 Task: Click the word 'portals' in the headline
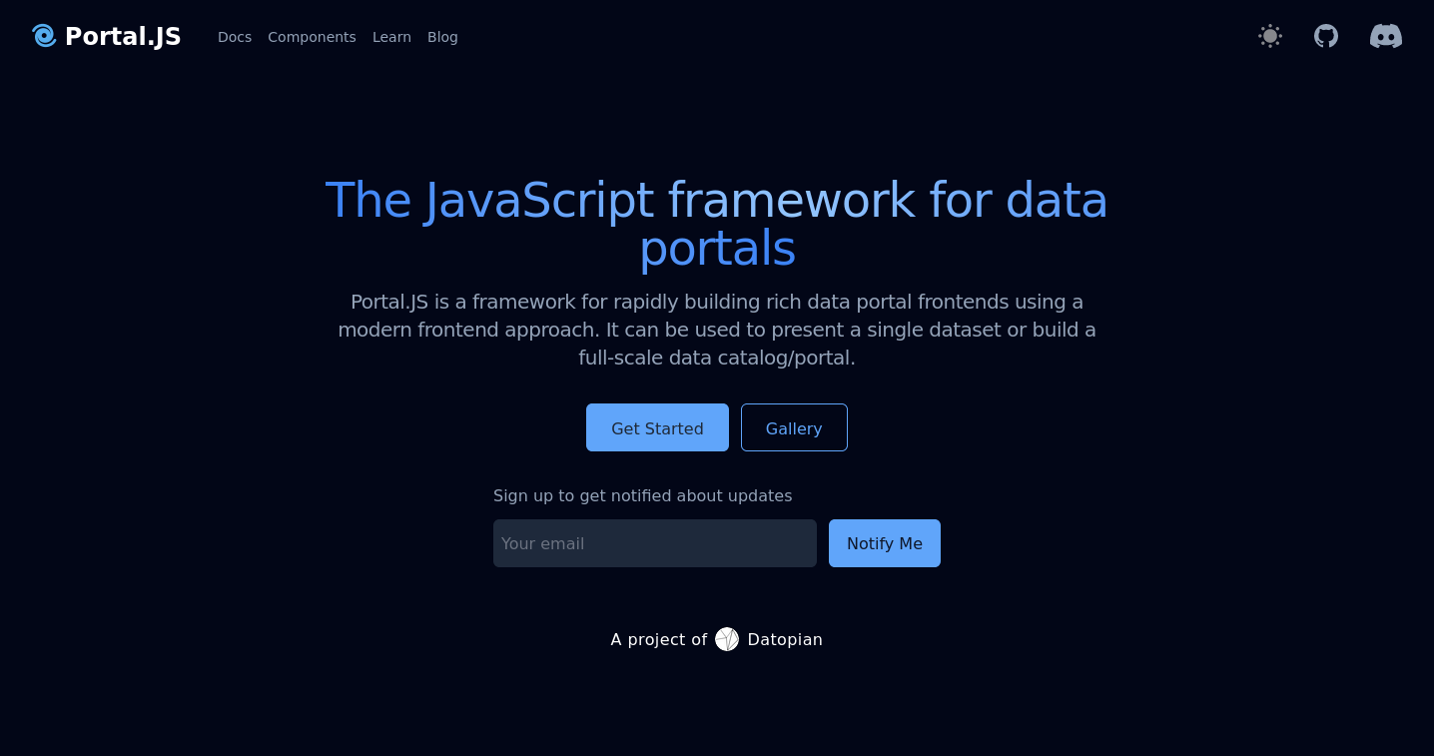pos(717,248)
